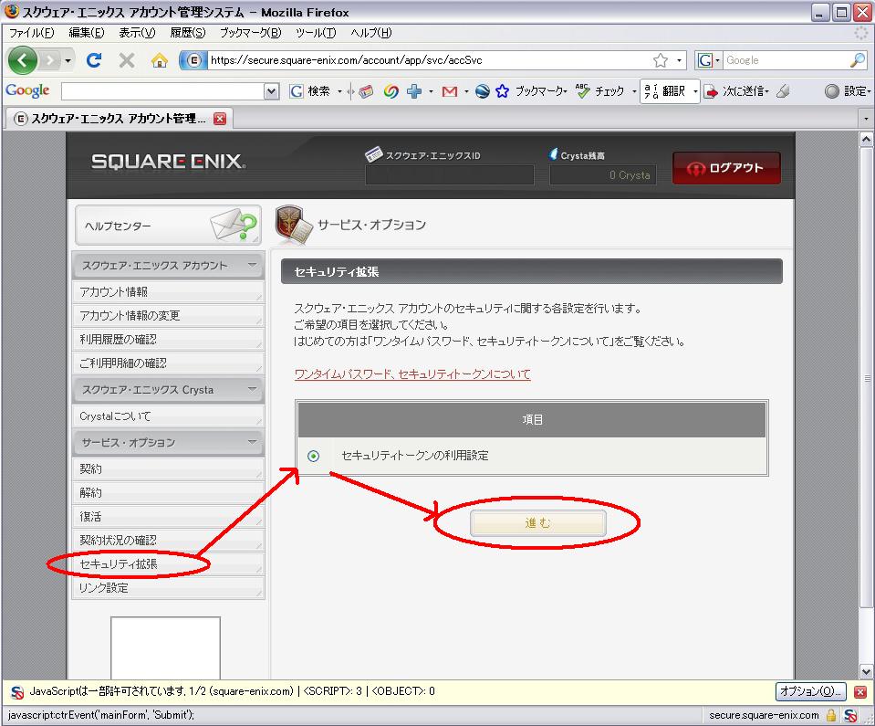Image resolution: width=875 pixels, height=726 pixels.
Task: Open the 履歴(S) menu
Action: point(188,32)
